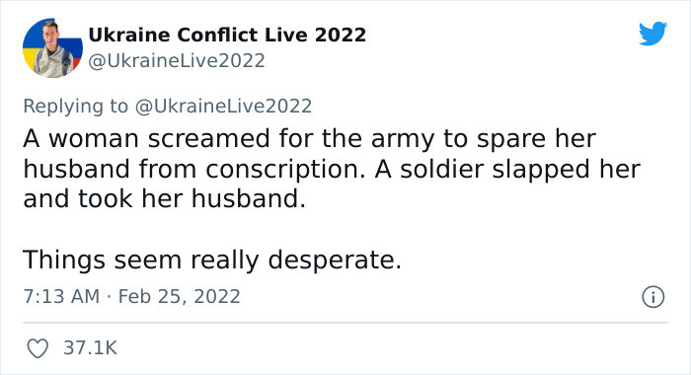Like the tweet with the heart icon

pos(38,348)
